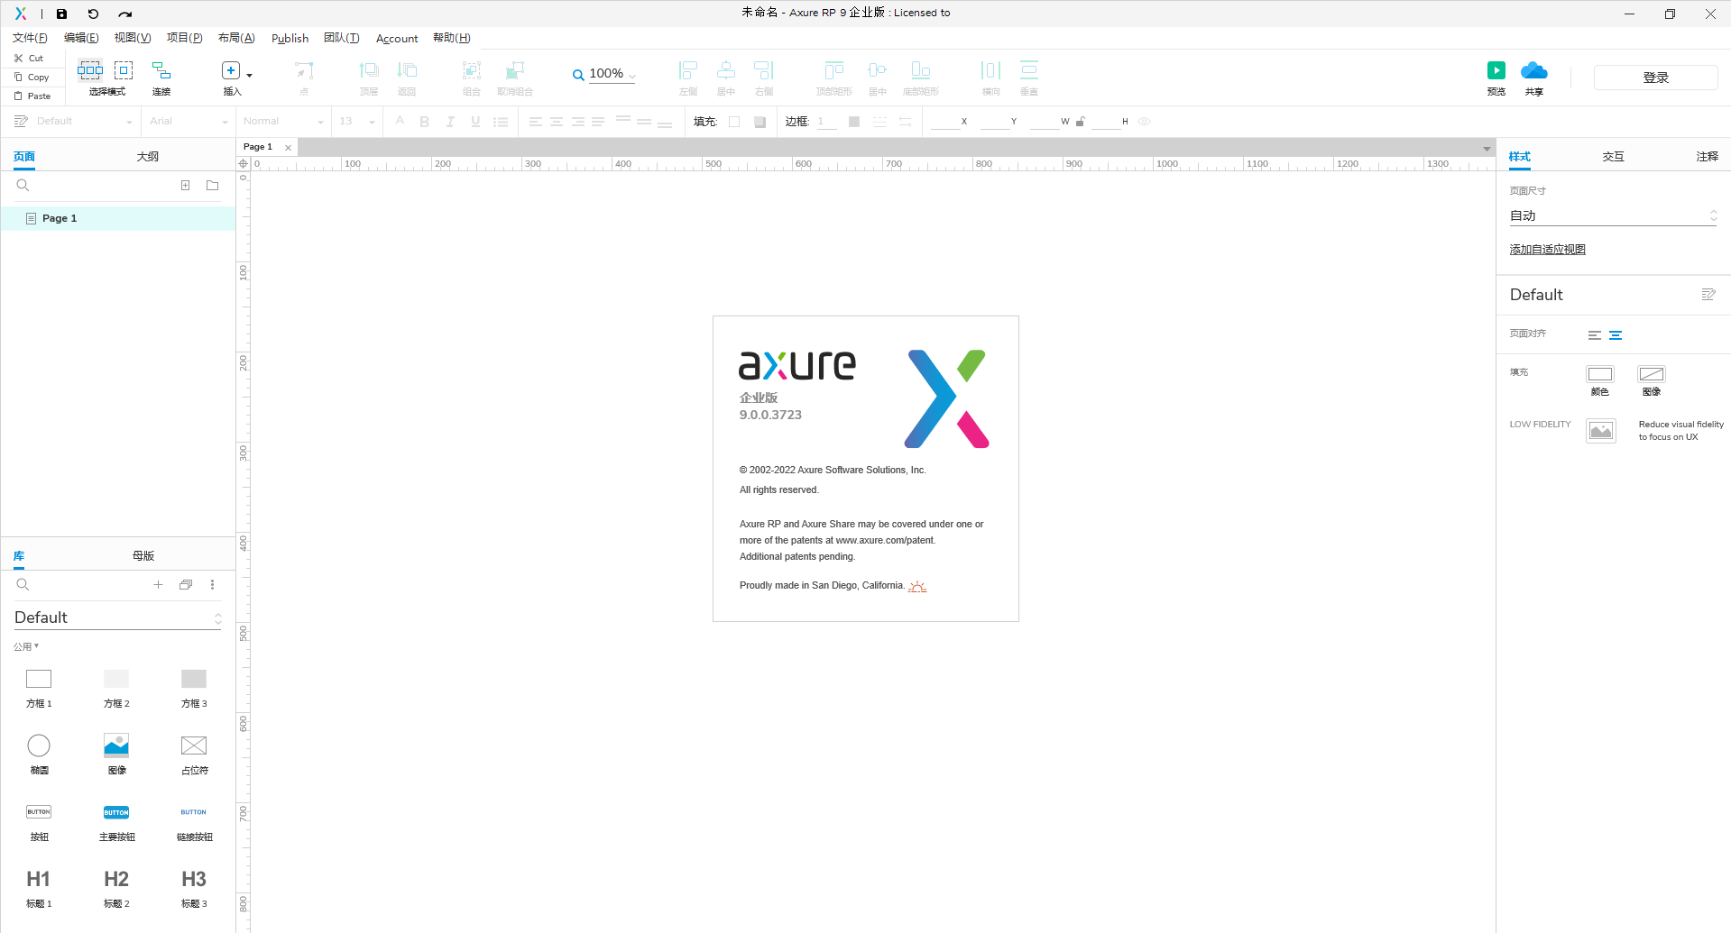Click the Bring to Front (顶层) icon
Screen dimensions: 1731x933
pos(369,70)
